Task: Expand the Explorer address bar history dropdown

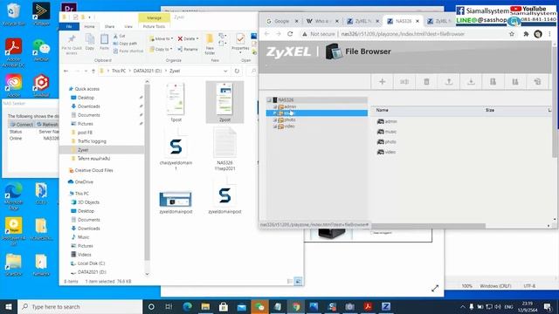Action: pos(225,71)
